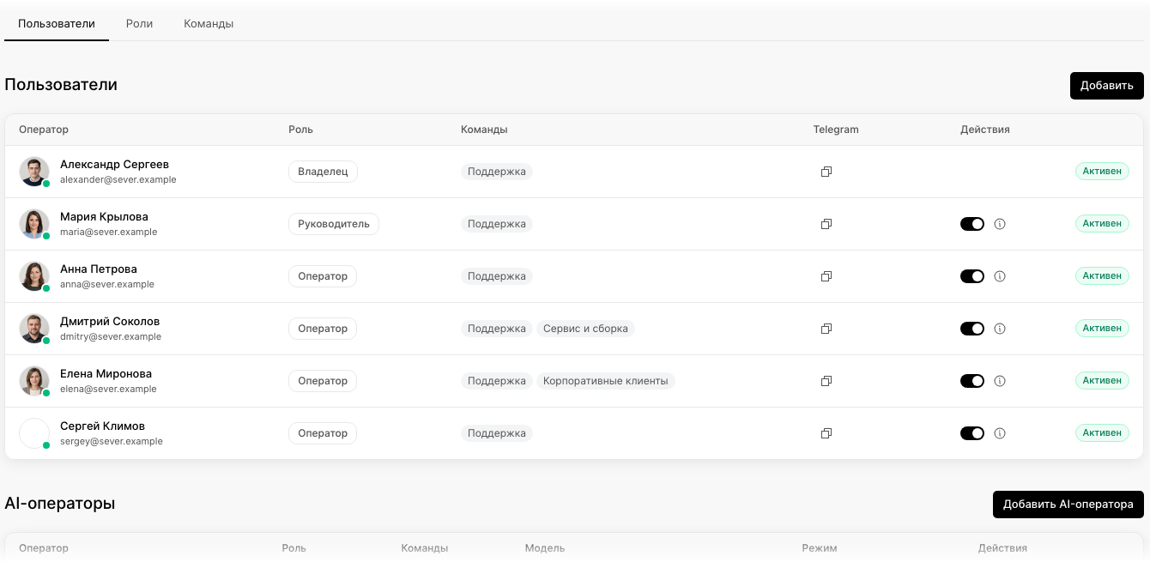Screen dimensions: 1150x562
Task: Copy Telegram link for Дмитрий Соколов
Action: [x=826, y=329]
